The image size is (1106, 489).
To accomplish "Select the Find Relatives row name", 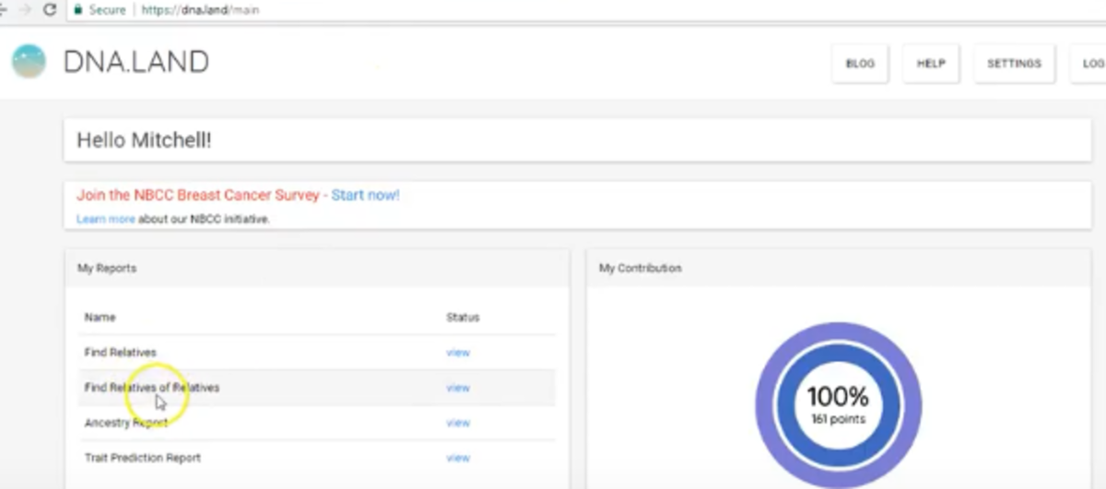I will click(x=121, y=353).
